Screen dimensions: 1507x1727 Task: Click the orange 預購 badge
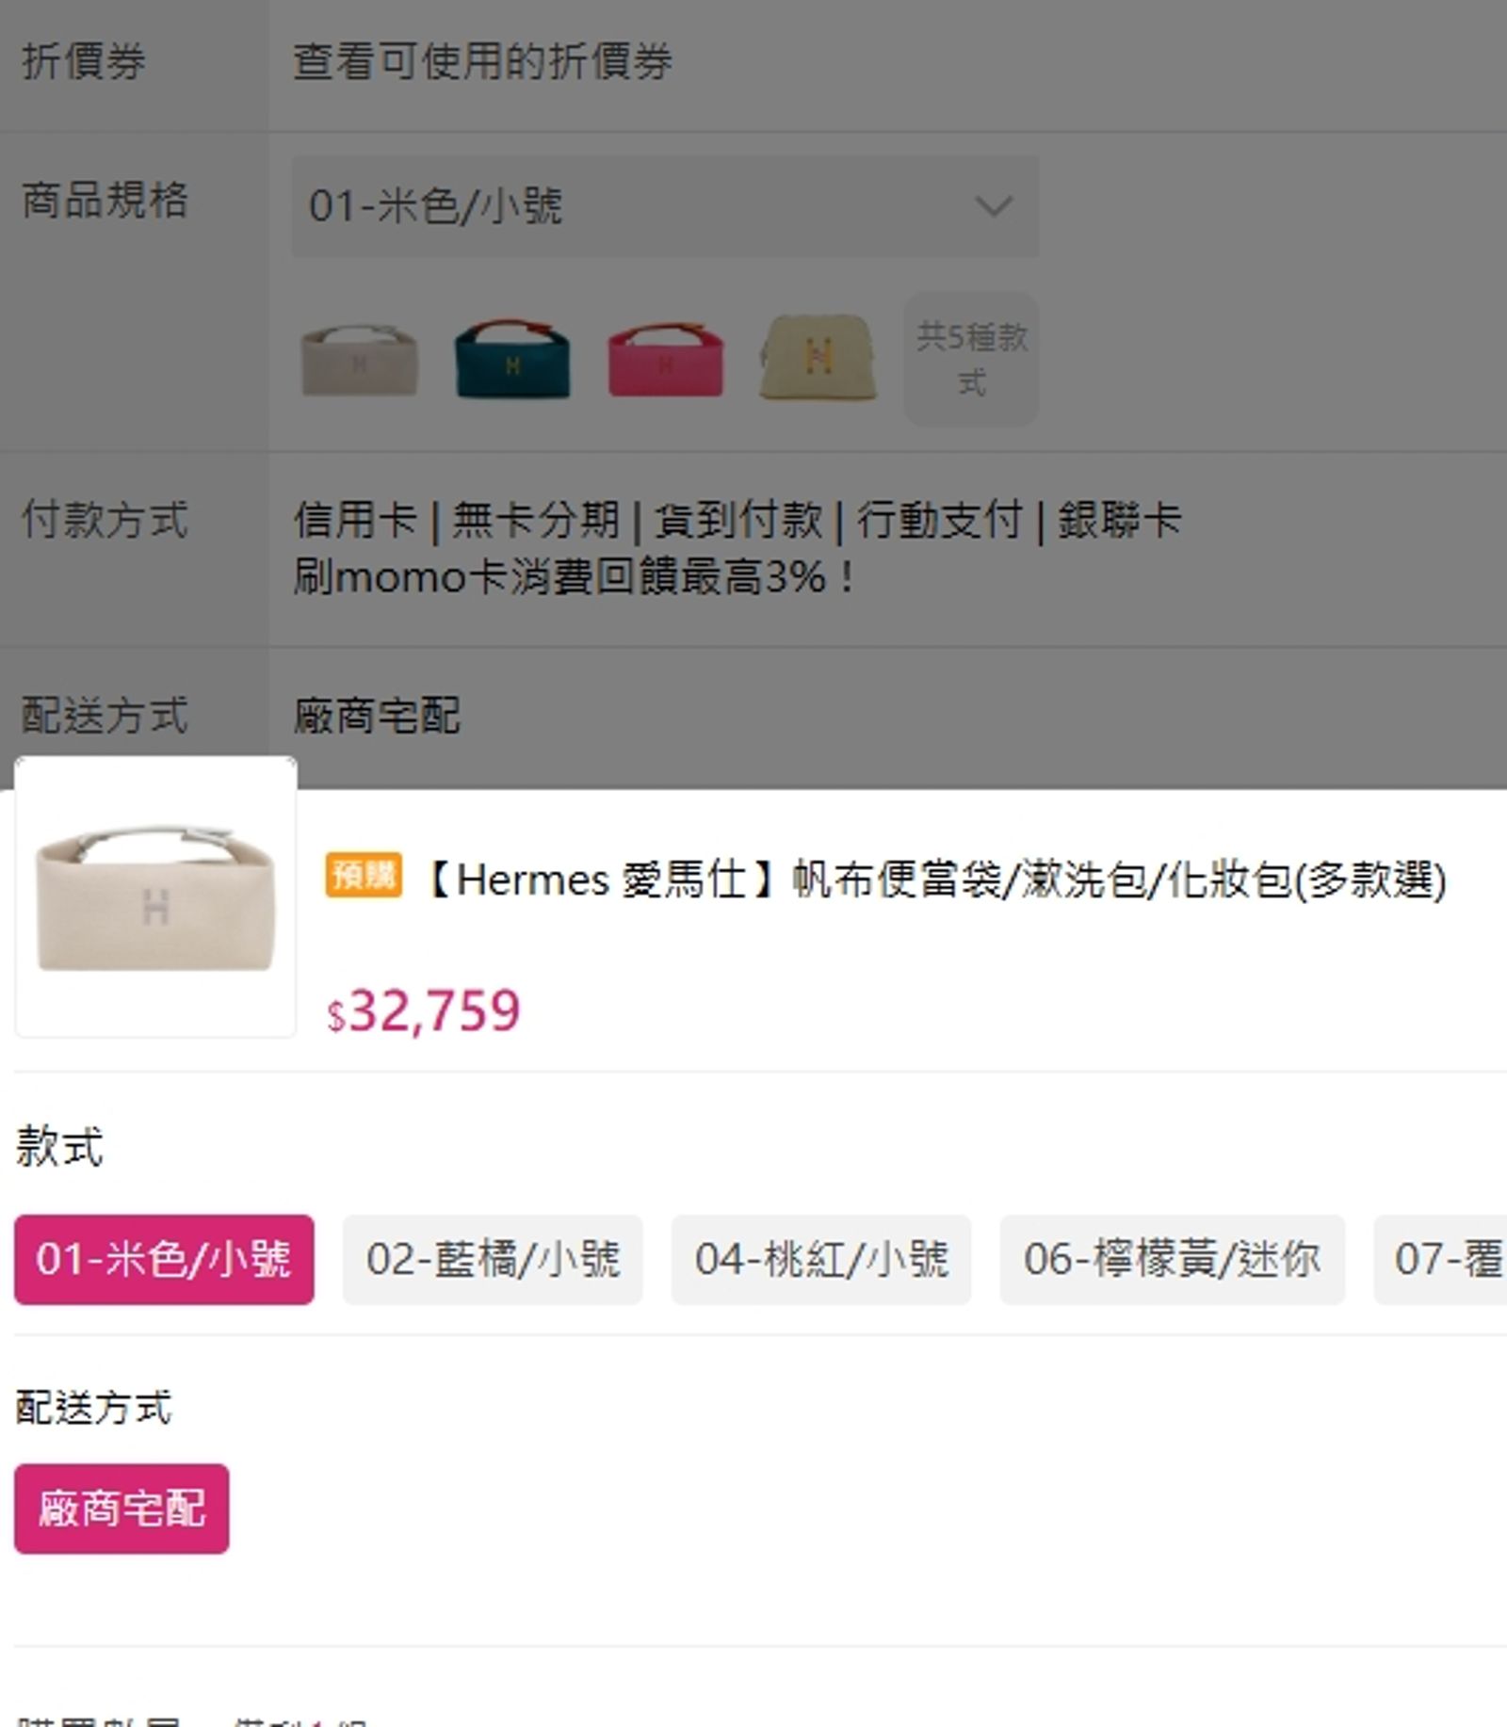tap(364, 876)
